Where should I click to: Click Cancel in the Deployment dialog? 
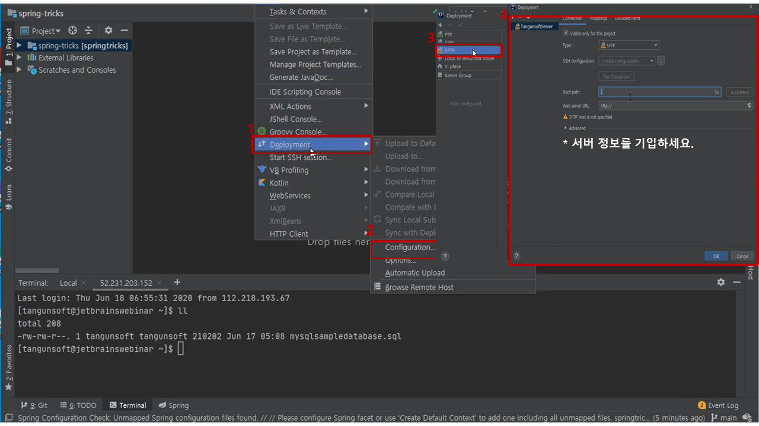[742, 256]
